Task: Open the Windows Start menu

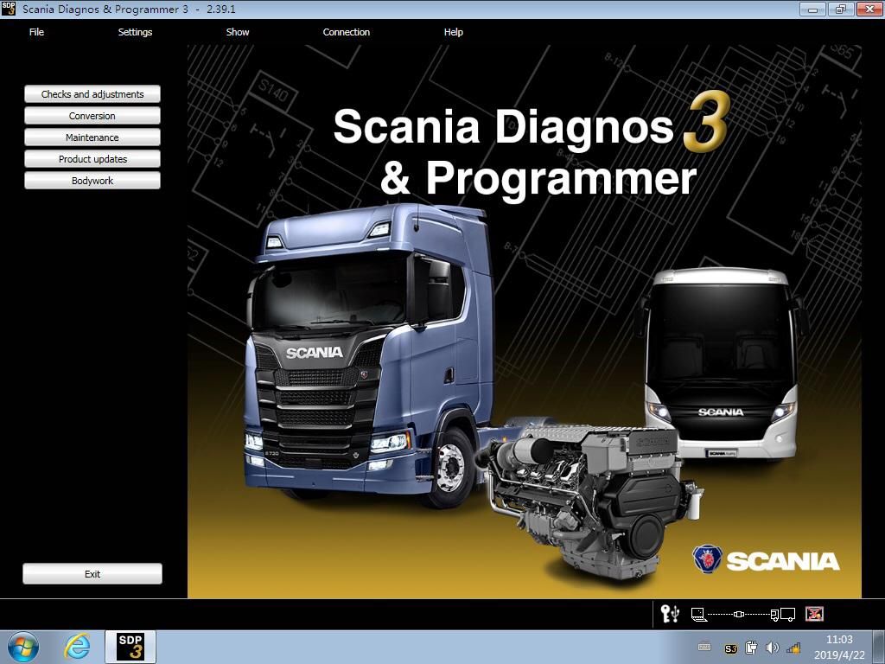Action: click(x=23, y=647)
